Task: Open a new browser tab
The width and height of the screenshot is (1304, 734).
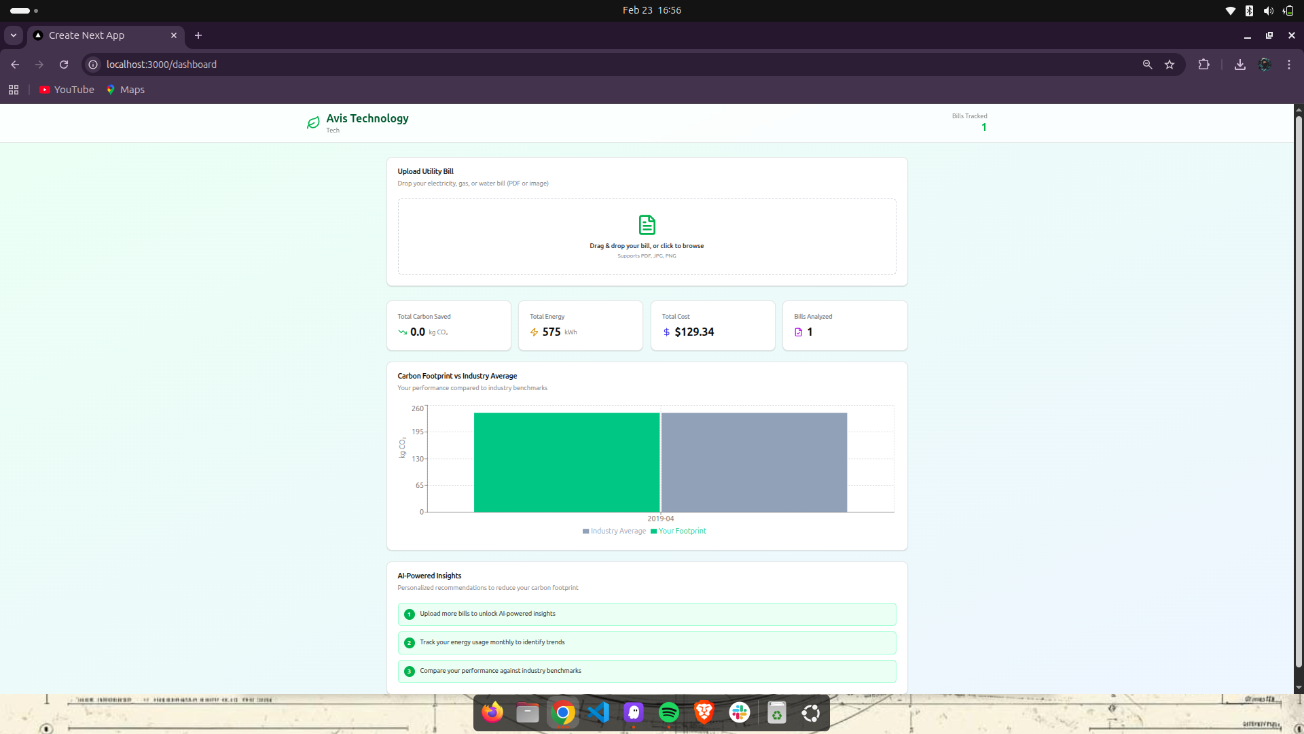Action: pyautogui.click(x=198, y=35)
